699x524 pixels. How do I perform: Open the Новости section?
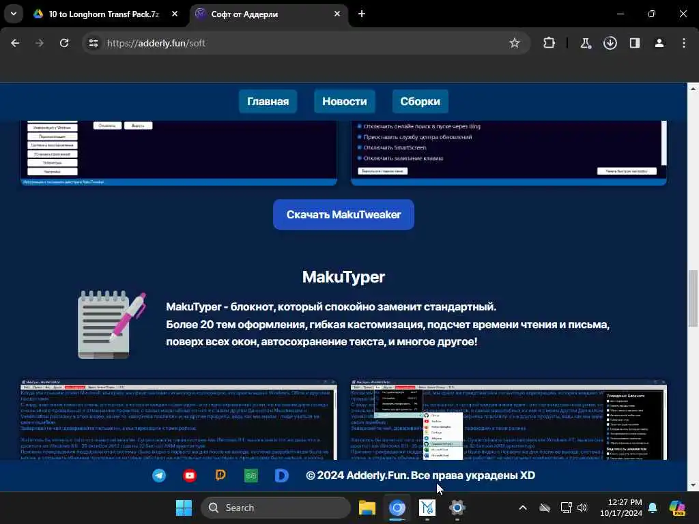click(x=345, y=101)
